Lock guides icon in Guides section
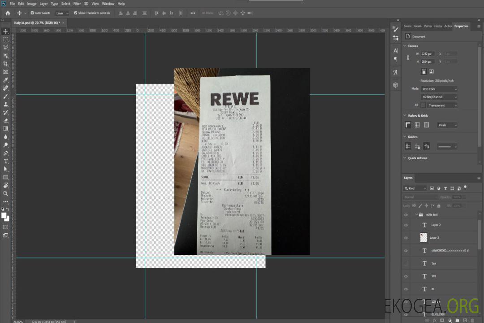 (x=417, y=146)
